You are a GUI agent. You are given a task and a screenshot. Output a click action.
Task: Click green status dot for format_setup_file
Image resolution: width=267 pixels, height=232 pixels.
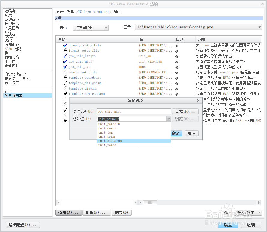(177, 51)
